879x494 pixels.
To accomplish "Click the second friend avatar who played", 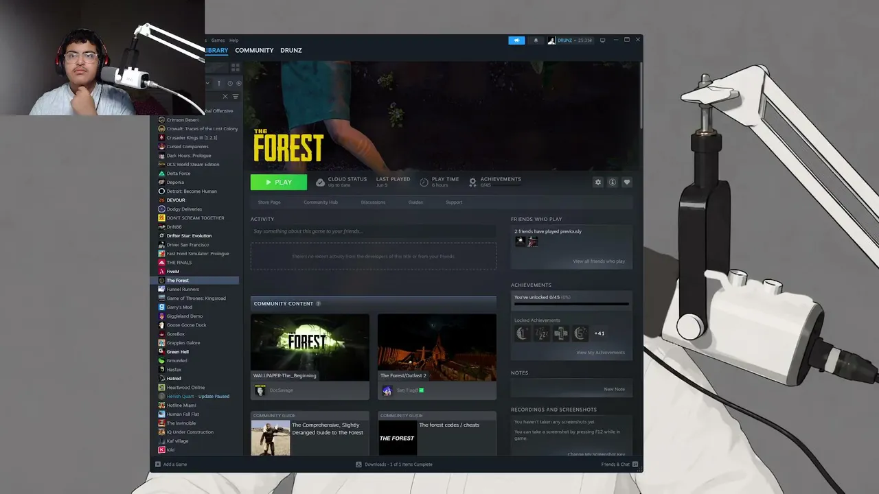I will click(533, 242).
